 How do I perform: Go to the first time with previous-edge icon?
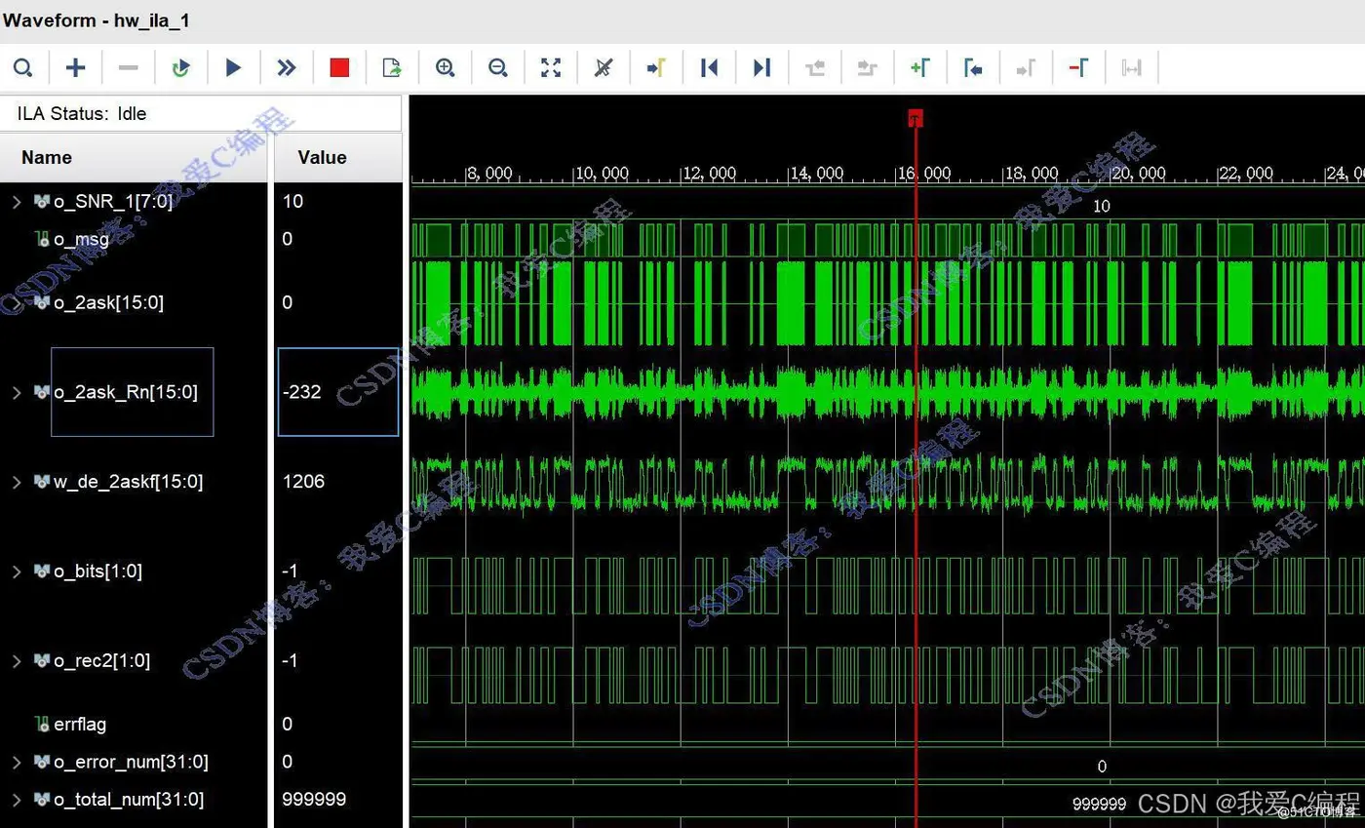coord(709,67)
